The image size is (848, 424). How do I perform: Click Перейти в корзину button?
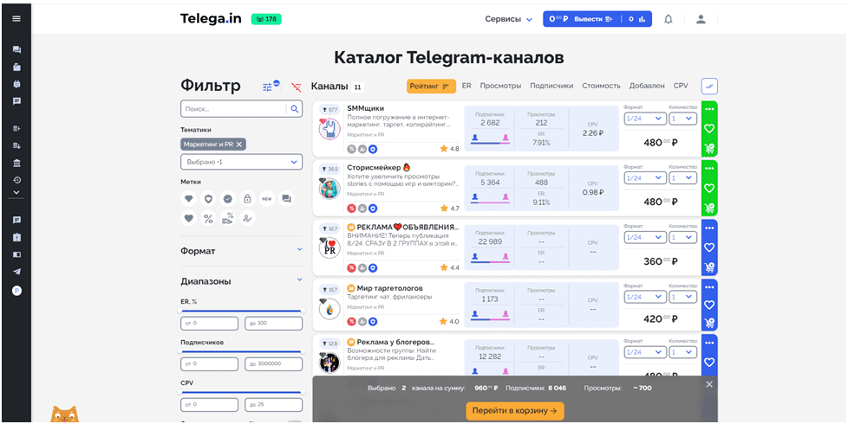coord(515,411)
